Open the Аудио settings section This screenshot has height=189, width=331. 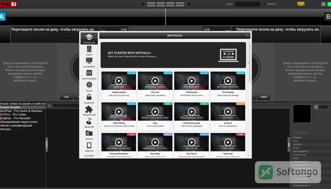(x=89, y=51)
